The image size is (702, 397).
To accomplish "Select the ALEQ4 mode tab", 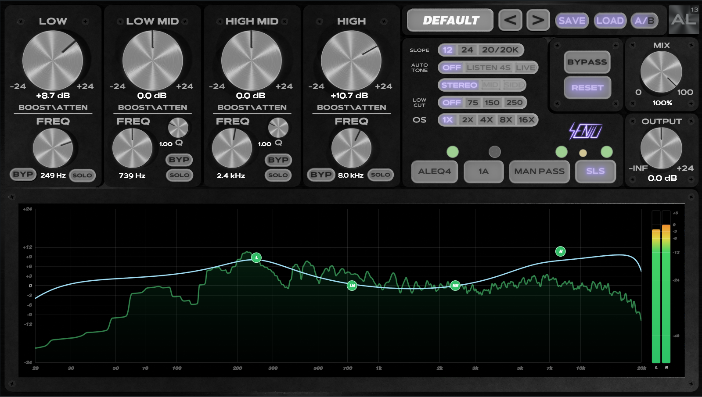I will (x=434, y=172).
